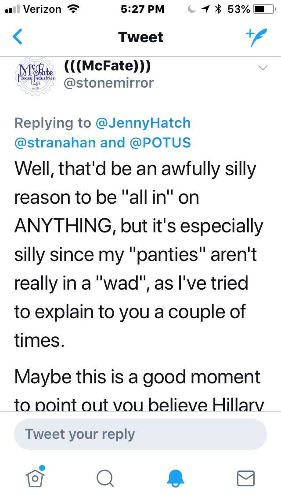Tap the McFate Heavy Industries avatar
281x500 pixels.
[x=35, y=74]
